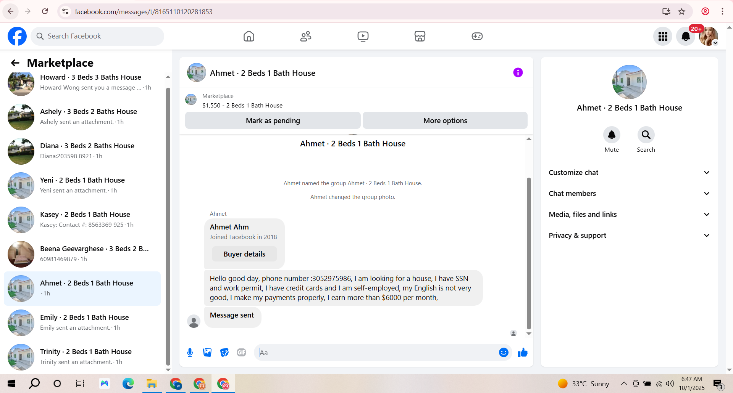Show hidden system tray icons
Viewport: 733px width, 393px height.
click(624, 383)
